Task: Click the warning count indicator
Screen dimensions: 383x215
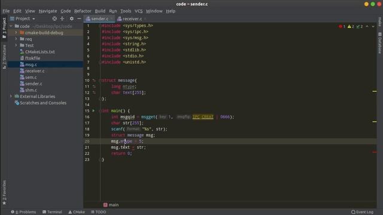Action: (351, 26)
